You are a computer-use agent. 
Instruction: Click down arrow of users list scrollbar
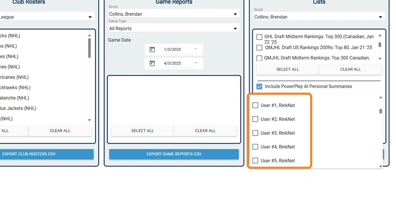pyautogui.click(x=380, y=166)
